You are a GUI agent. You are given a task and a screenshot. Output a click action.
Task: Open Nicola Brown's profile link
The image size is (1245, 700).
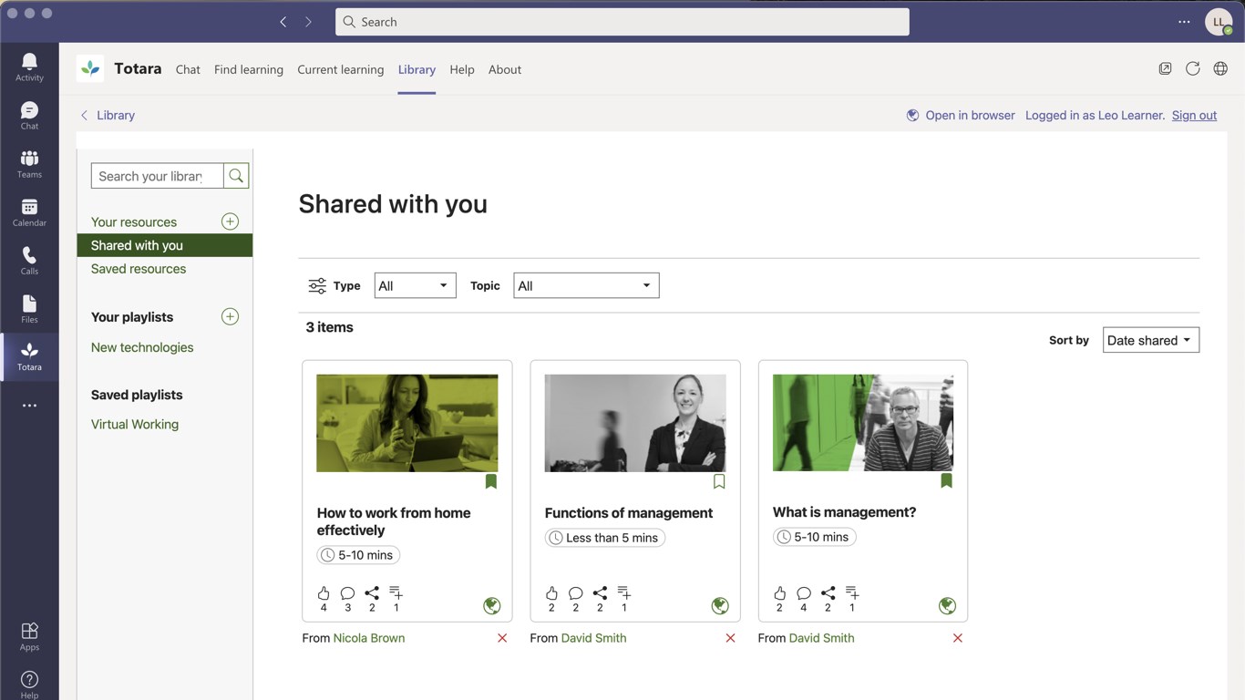click(x=369, y=638)
